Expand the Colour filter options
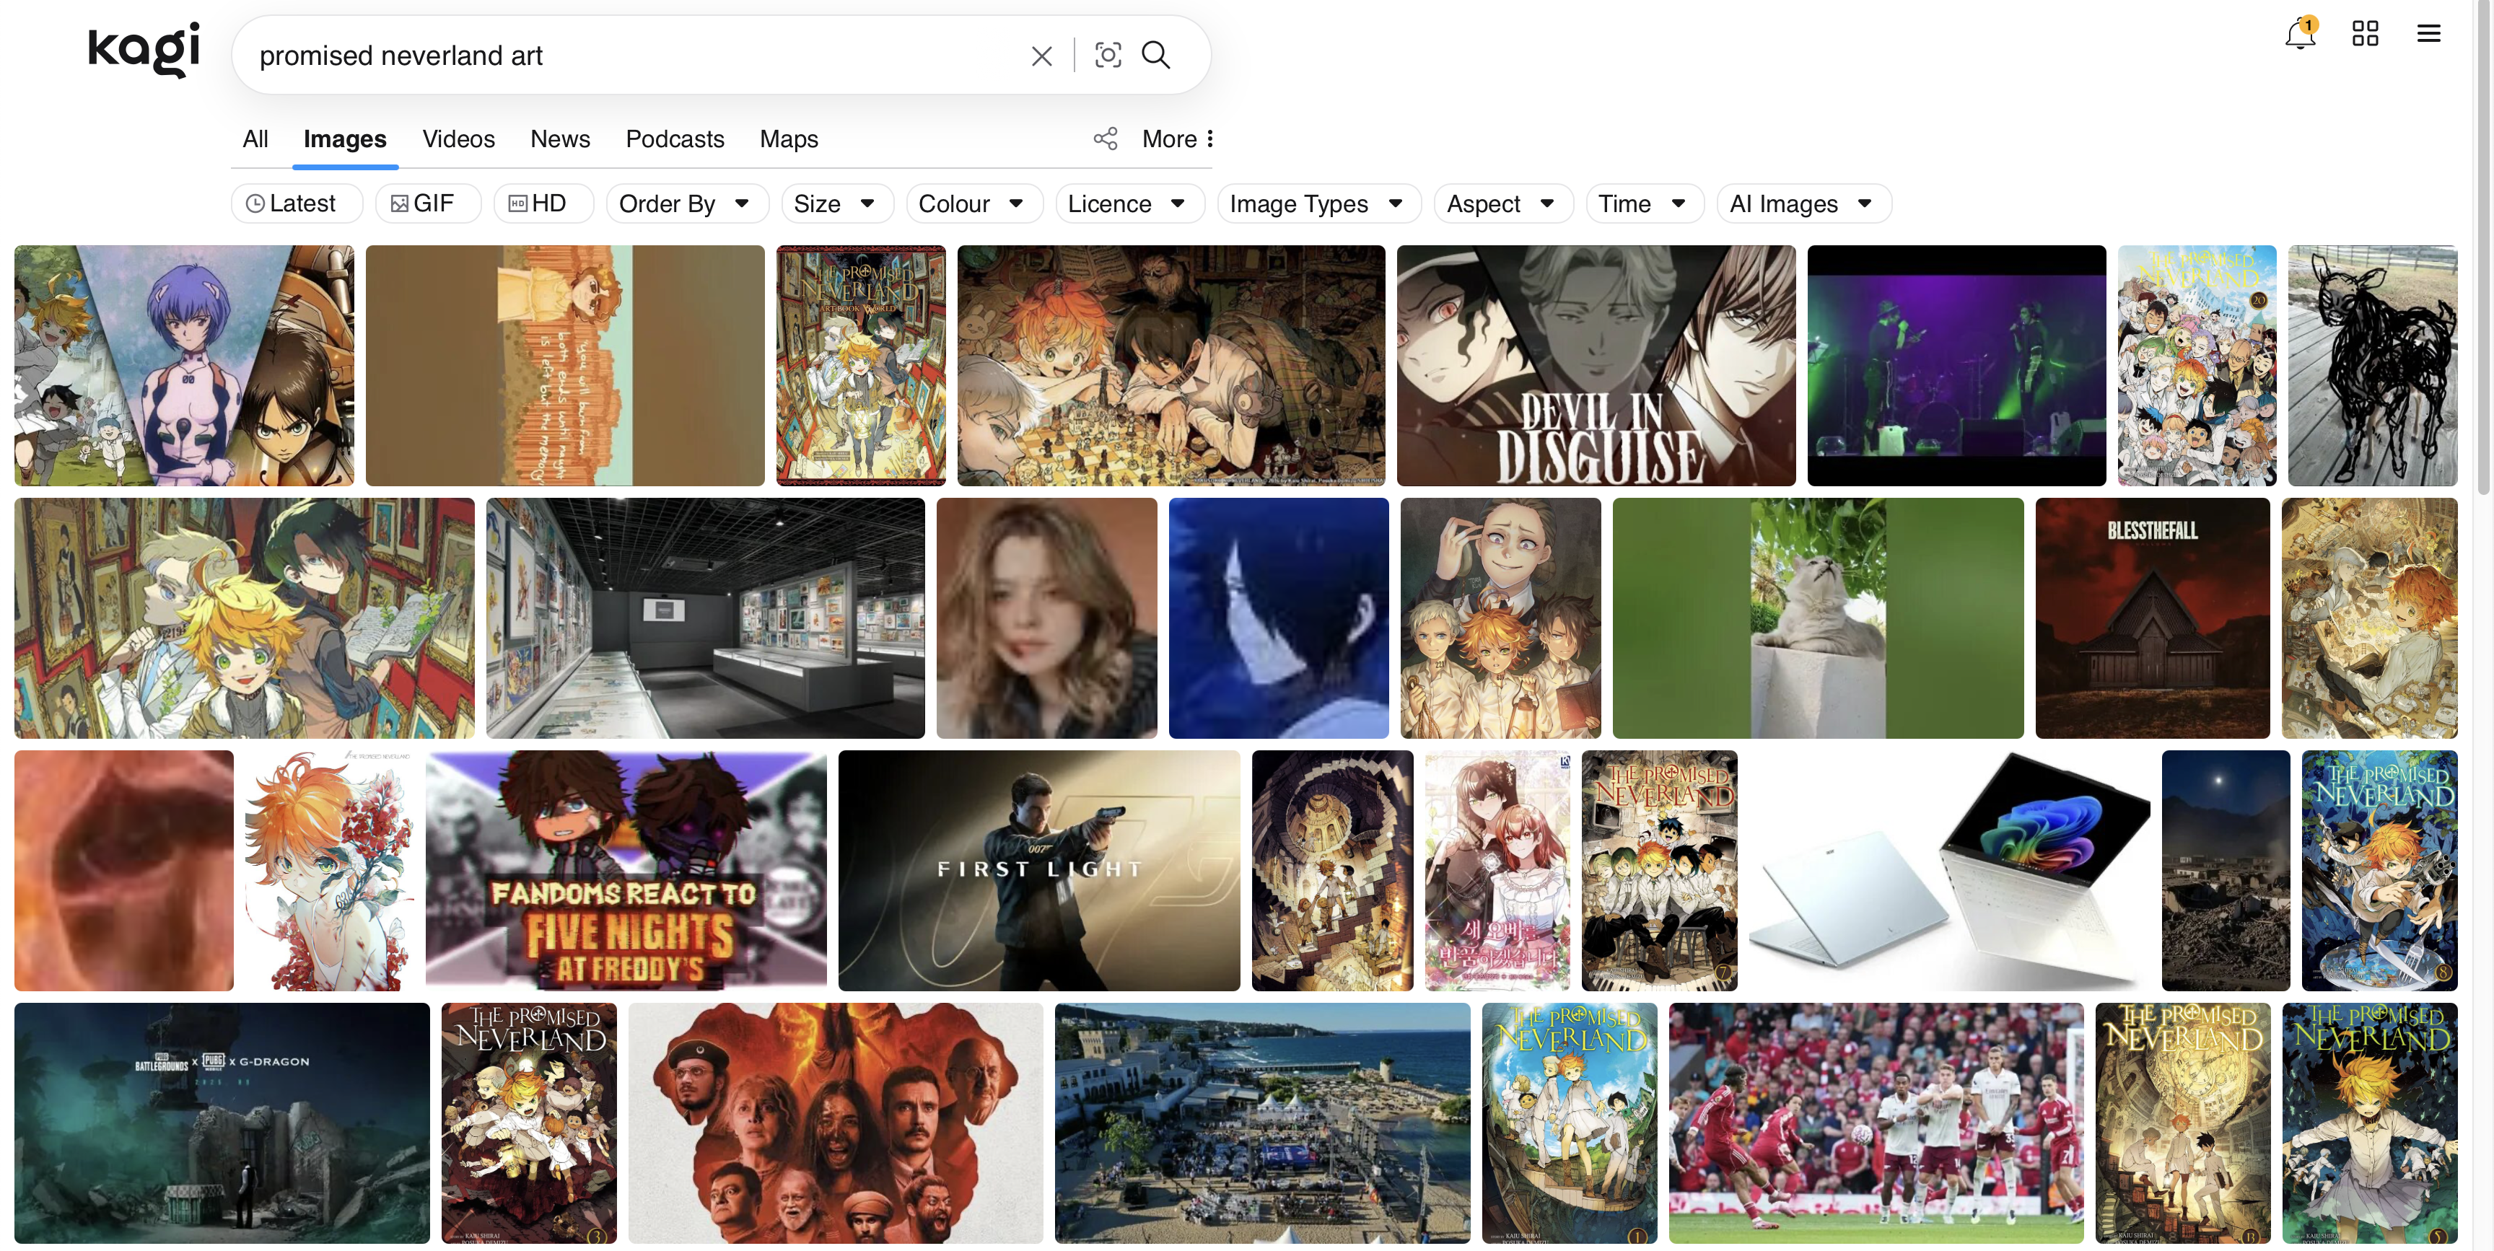The width and height of the screenshot is (2494, 1251). [973, 203]
